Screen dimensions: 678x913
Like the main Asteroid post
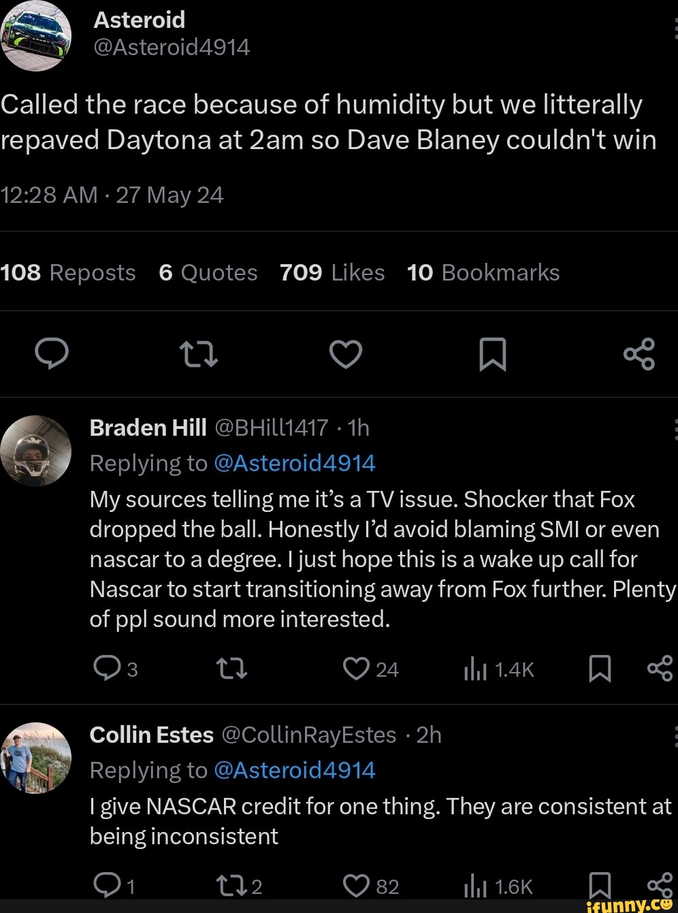point(346,354)
